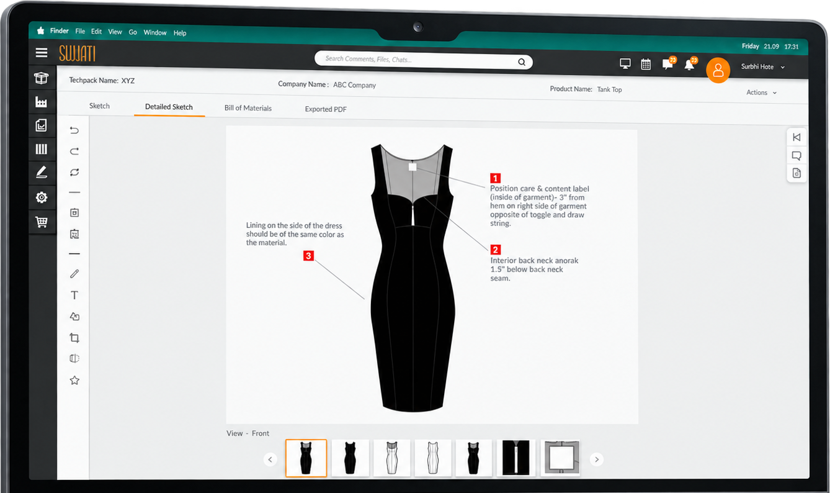Select the text (T) tool
Viewport: 830px width, 493px height.
click(x=74, y=296)
